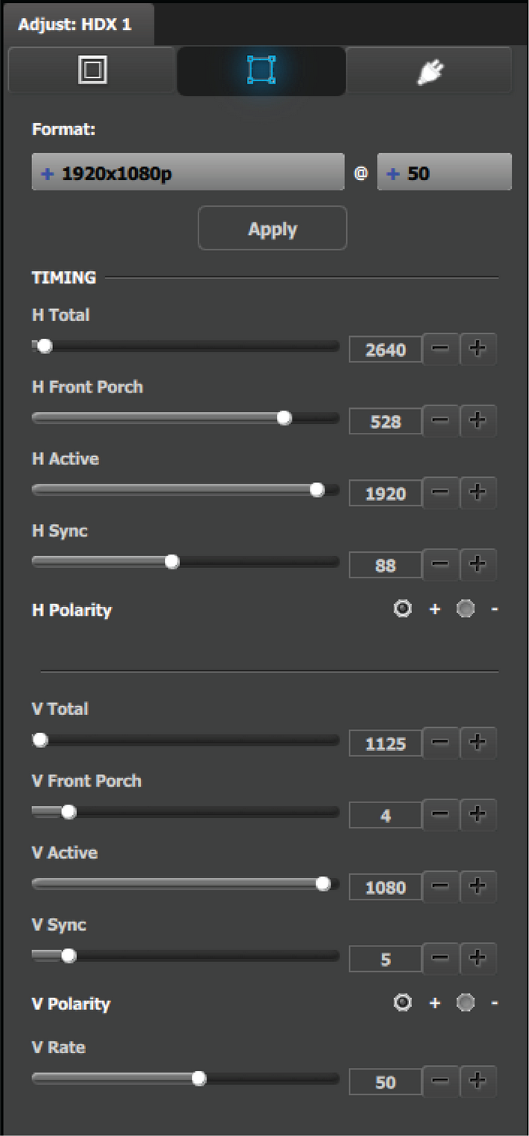The width and height of the screenshot is (529, 1136).
Task: Increase H Sync with plus button
Action: [478, 564]
